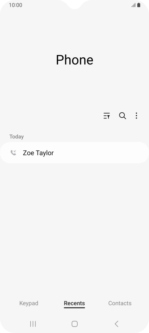Open the call log filter icon
Viewport: 149px width, 333px height.
107,116
